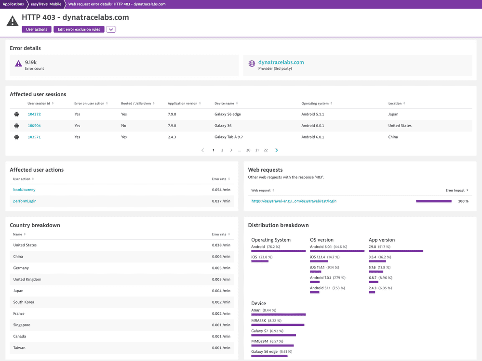482x361 pixels.
Task: Click the previous-page arrow in session pagination
Action: 202,150
